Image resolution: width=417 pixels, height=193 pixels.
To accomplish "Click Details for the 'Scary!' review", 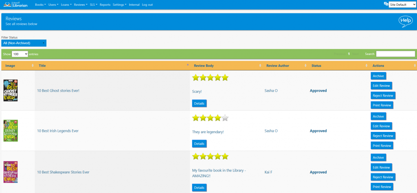I will click(199, 103).
